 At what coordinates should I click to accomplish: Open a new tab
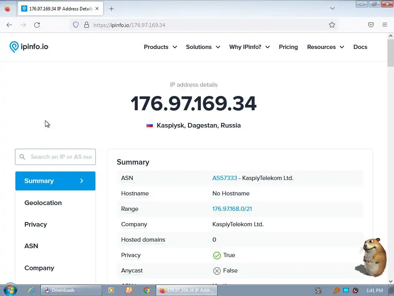coord(111,9)
